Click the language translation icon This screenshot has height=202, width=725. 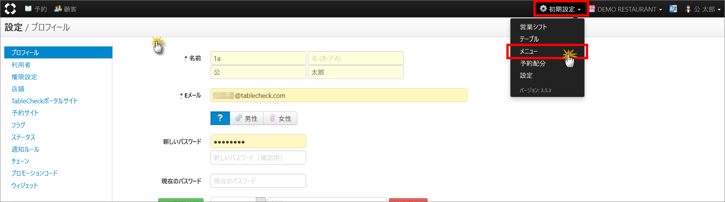(673, 9)
